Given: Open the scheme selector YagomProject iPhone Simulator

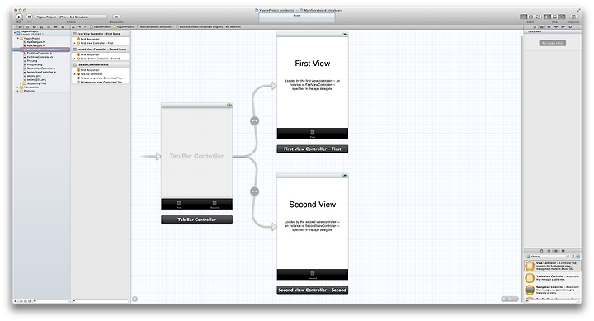Looking at the screenshot, I should pyautogui.click(x=71, y=17).
